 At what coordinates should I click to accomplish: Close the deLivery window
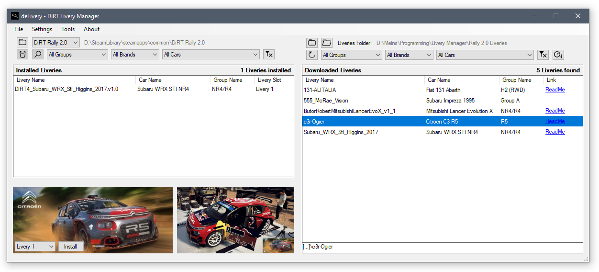tap(578, 16)
